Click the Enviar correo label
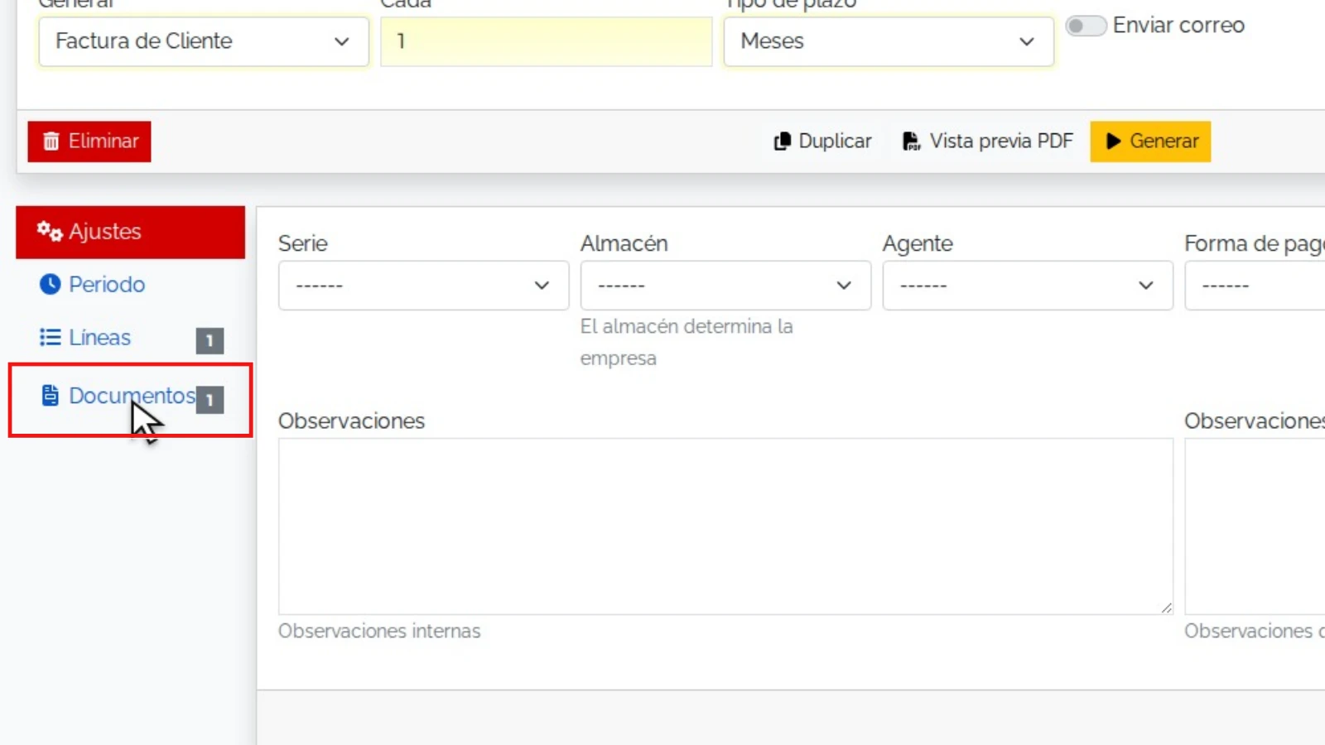 coord(1178,26)
